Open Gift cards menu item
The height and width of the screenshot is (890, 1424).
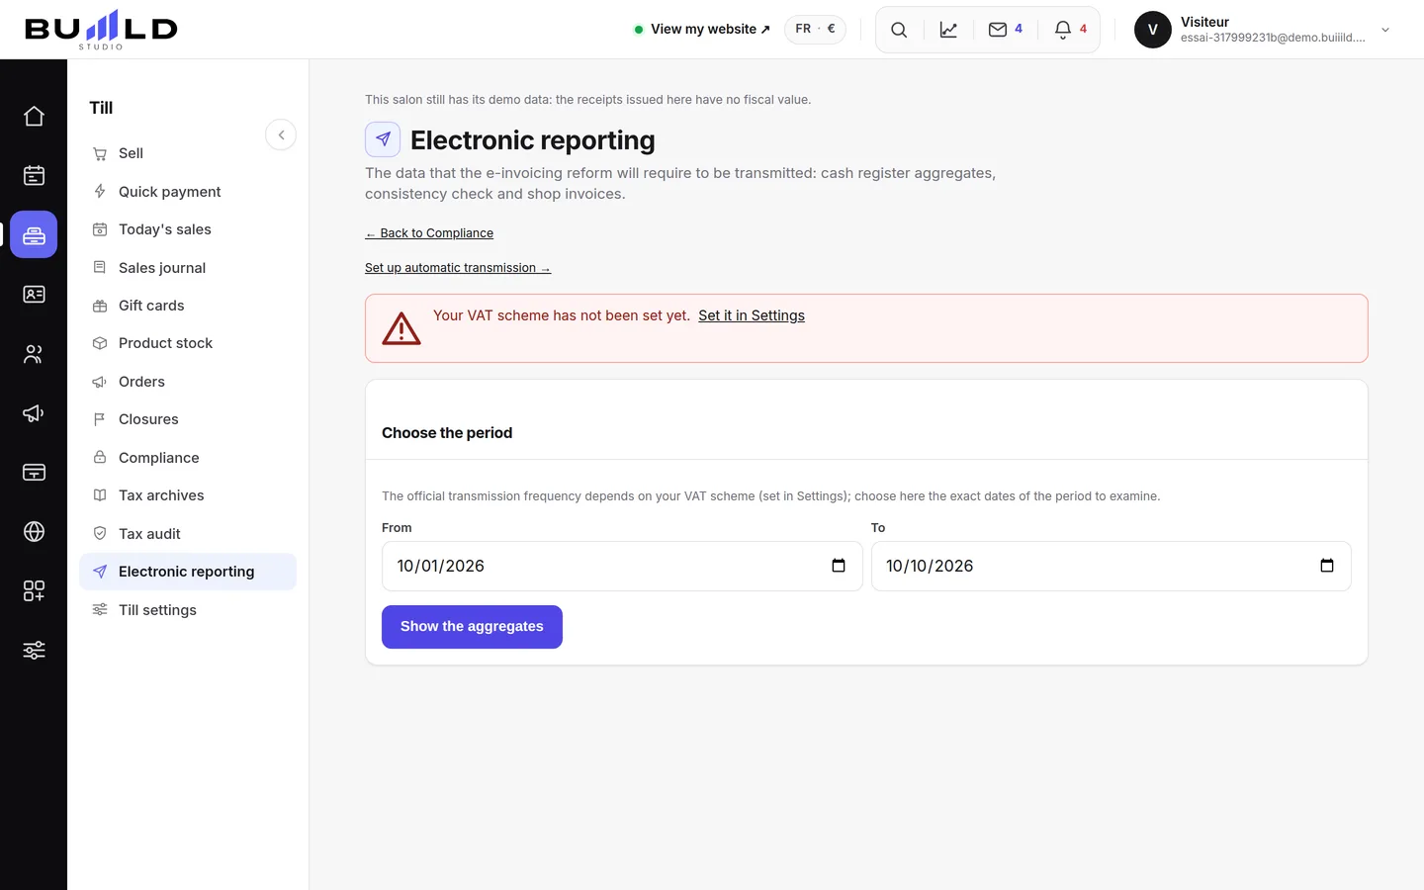point(188,306)
